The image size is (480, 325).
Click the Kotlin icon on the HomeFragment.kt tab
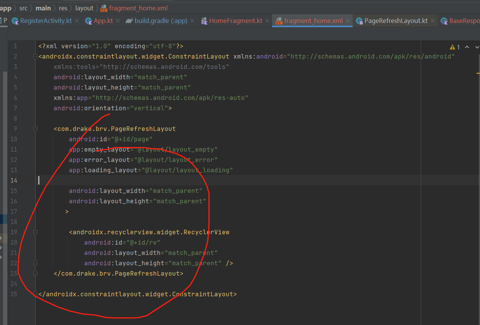pyautogui.click(x=204, y=21)
